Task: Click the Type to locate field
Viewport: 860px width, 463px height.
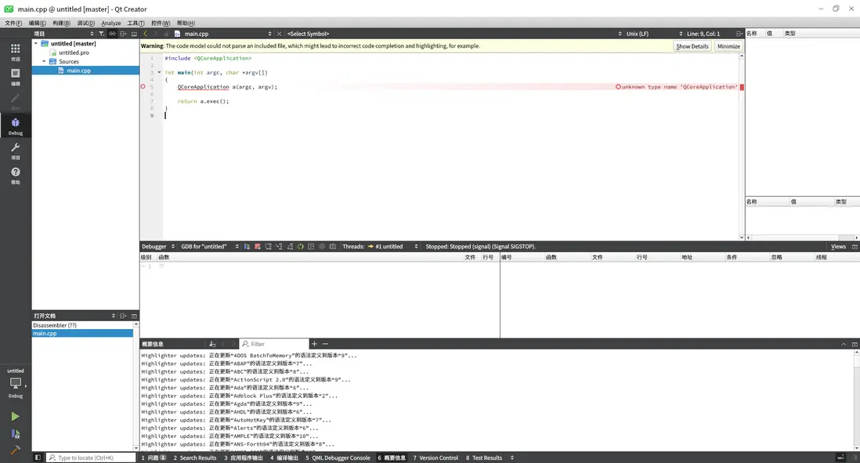Action: (91, 458)
